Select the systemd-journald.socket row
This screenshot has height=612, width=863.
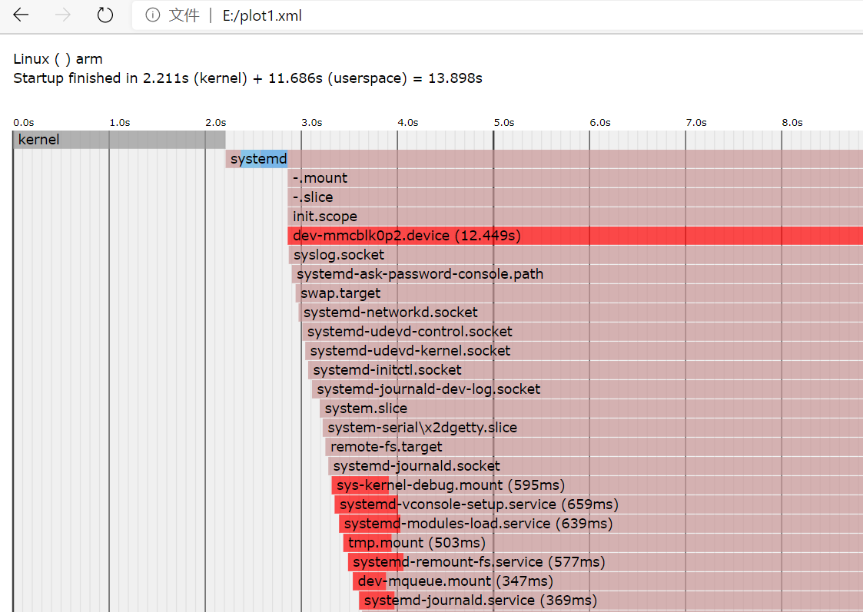click(x=415, y=465)
